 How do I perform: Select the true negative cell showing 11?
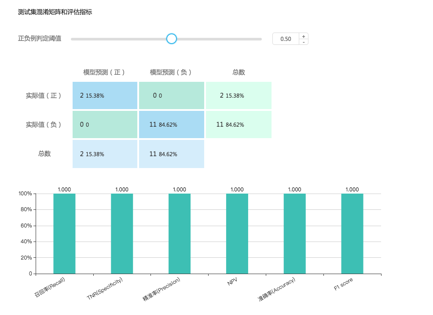tap(172, 125)
